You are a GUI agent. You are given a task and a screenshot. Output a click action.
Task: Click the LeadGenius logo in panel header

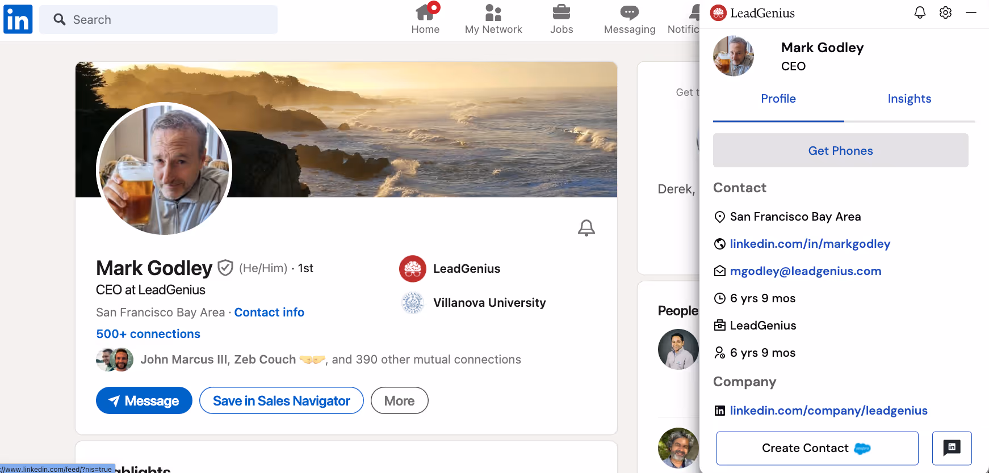pyautogui.click(x=753, y=12)
